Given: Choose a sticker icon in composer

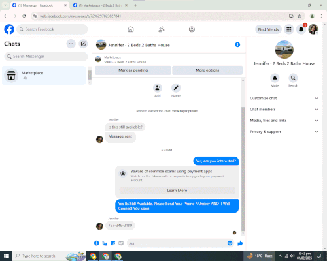Looking at the screenshot, I should click(x=112, y=243).
